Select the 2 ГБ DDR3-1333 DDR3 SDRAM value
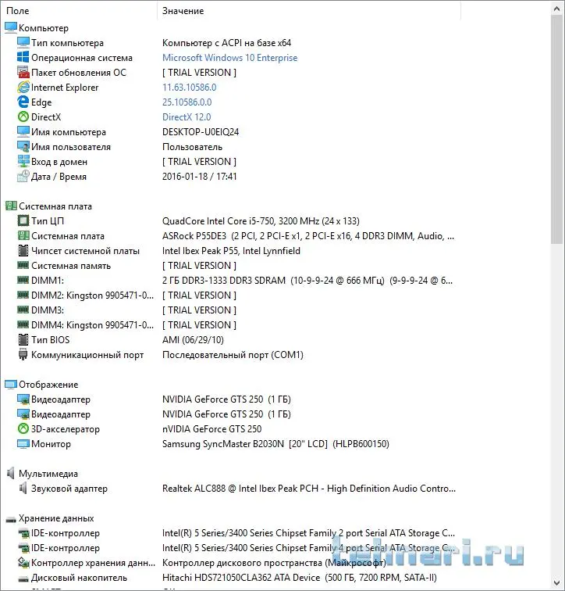Viewport: 565px width, 591px height. (x=307, y=281)
